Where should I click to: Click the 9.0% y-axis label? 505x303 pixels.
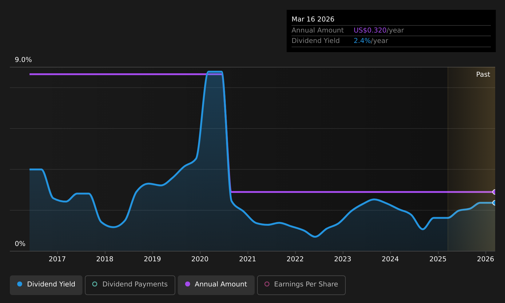tap(23, 60)
